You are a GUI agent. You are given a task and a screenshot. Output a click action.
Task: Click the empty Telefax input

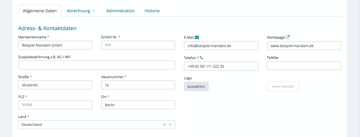click(304, 66)
